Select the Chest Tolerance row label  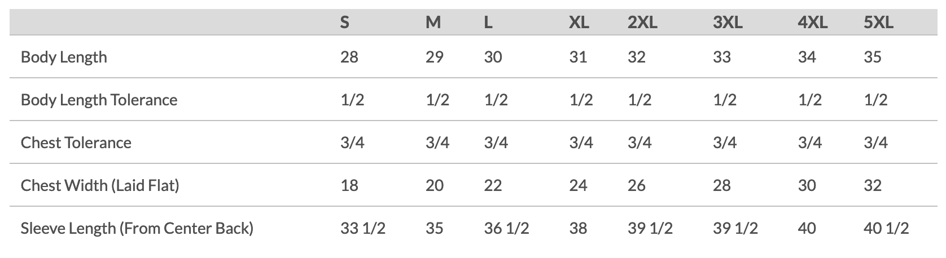(76, 143)
